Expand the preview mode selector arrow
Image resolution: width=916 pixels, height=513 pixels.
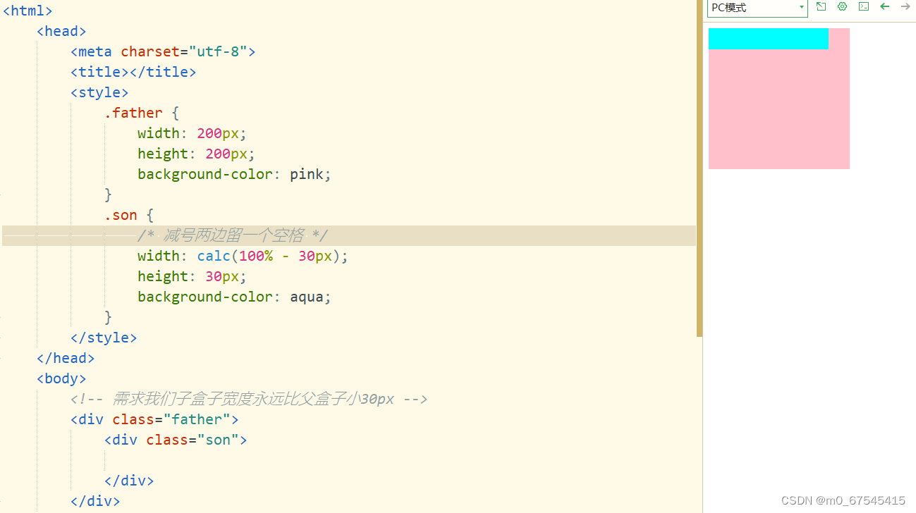[801, 8]
